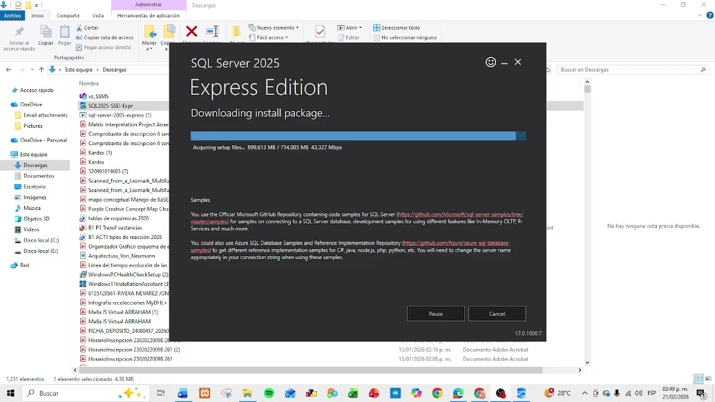Select the Kardex (1) file

100,152
